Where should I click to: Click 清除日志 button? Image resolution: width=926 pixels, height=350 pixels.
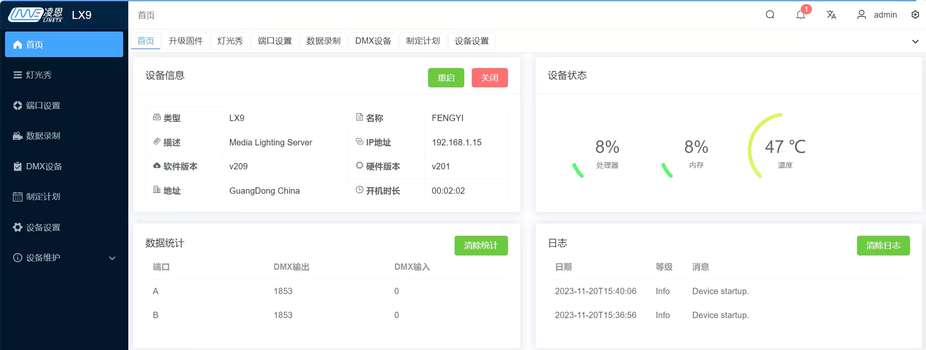[x=884, y=245]
